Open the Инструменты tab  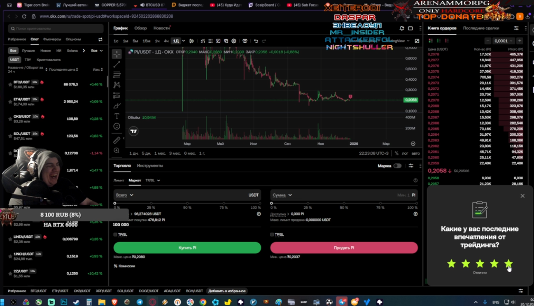click(150, 166)
